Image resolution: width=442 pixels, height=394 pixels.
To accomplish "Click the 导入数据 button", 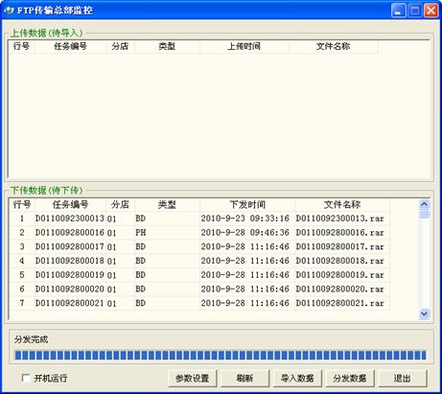I will pos(297,379).
